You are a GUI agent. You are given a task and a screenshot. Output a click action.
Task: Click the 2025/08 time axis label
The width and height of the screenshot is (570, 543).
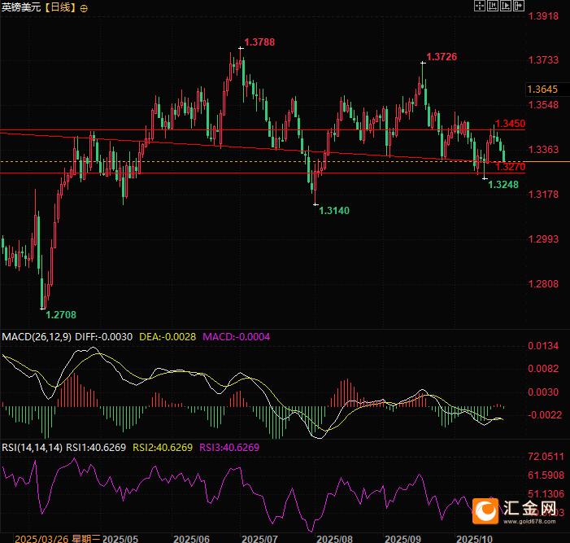click(x=334, y=539)
